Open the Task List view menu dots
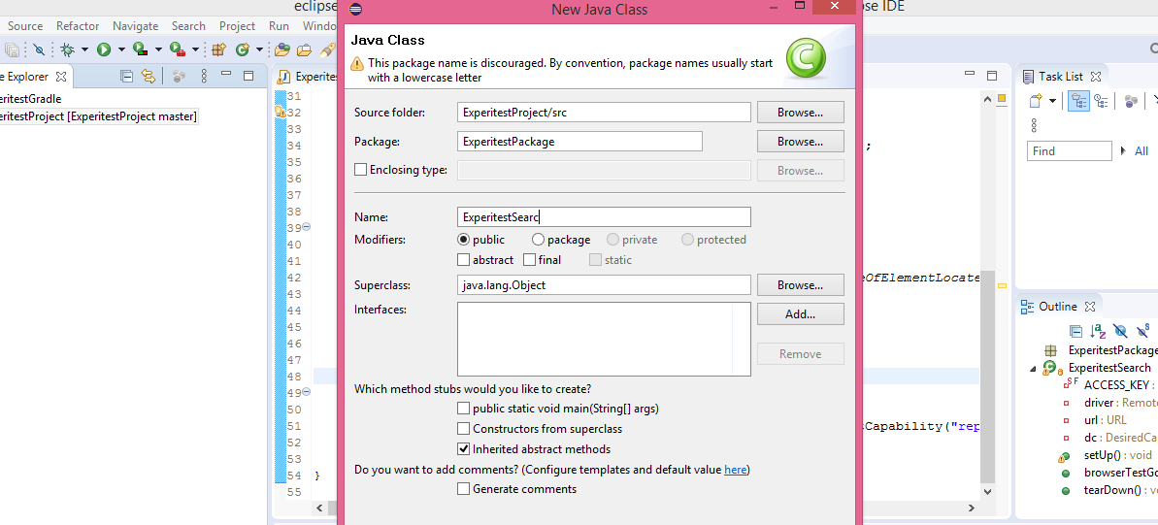 pos(1034,125)
